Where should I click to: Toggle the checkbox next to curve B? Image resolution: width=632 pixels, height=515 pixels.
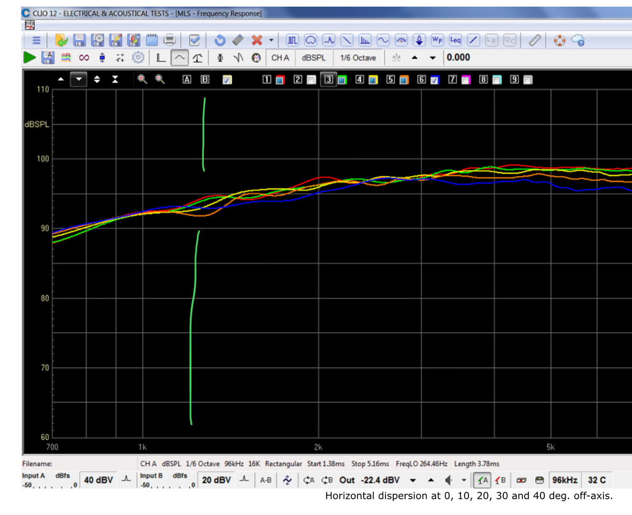click(x=227, y=80)
